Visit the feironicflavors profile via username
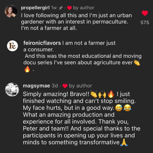The width and height of the screenshot is (153, 153). [x=42, y=43]
